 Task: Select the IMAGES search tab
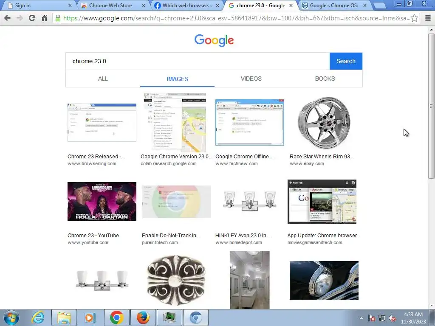tap(177, 79)
